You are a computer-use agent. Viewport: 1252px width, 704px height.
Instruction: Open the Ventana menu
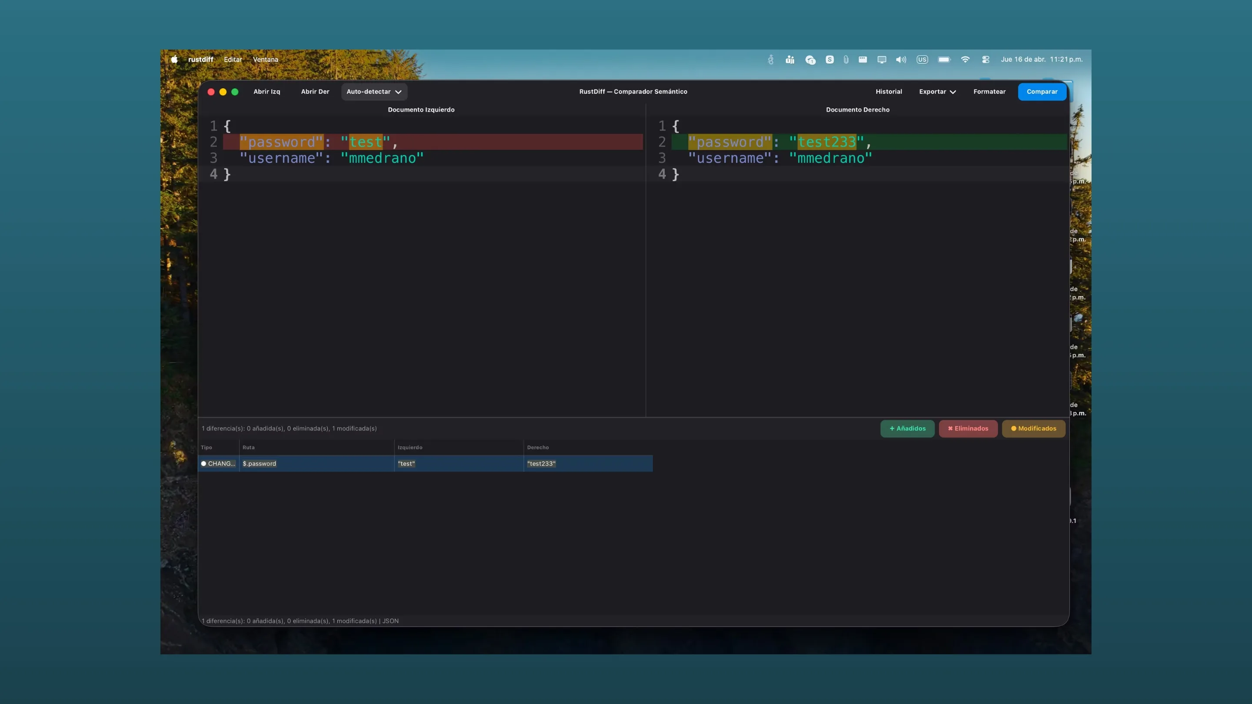[x=265, y=59]
